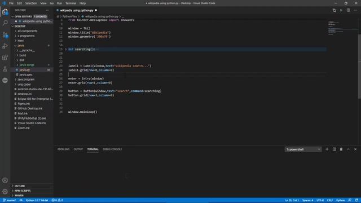Expand the all components folder
Screen dimensions: 361x203
[27, 31]
